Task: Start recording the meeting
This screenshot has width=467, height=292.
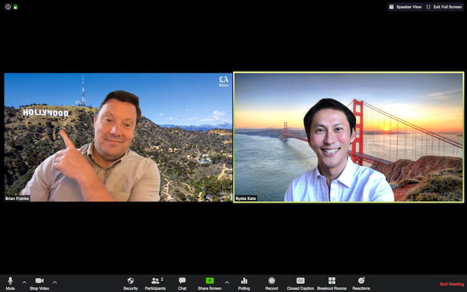Action: (x=272, y=283)
